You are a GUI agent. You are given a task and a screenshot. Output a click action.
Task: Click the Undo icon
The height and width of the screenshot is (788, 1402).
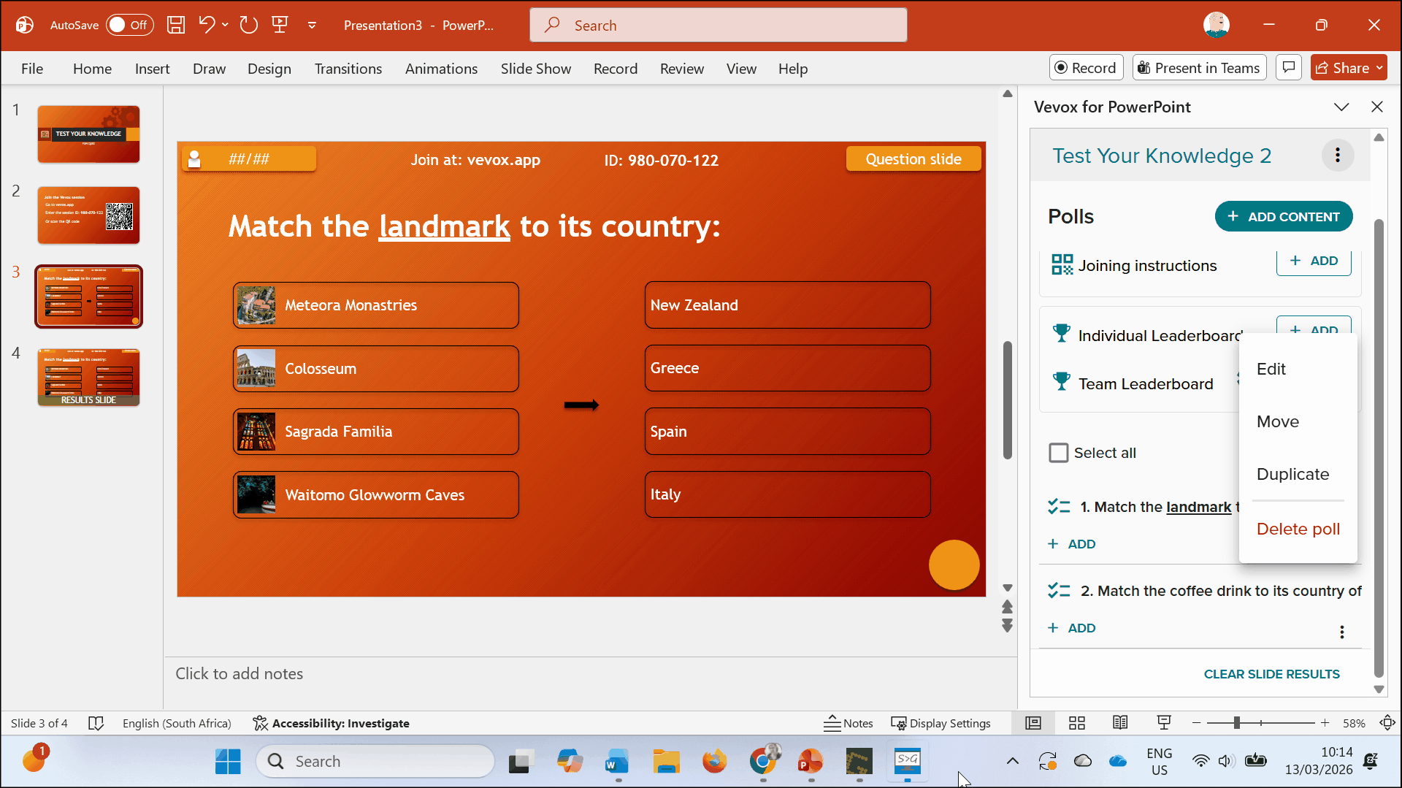[x=207, y=24]
